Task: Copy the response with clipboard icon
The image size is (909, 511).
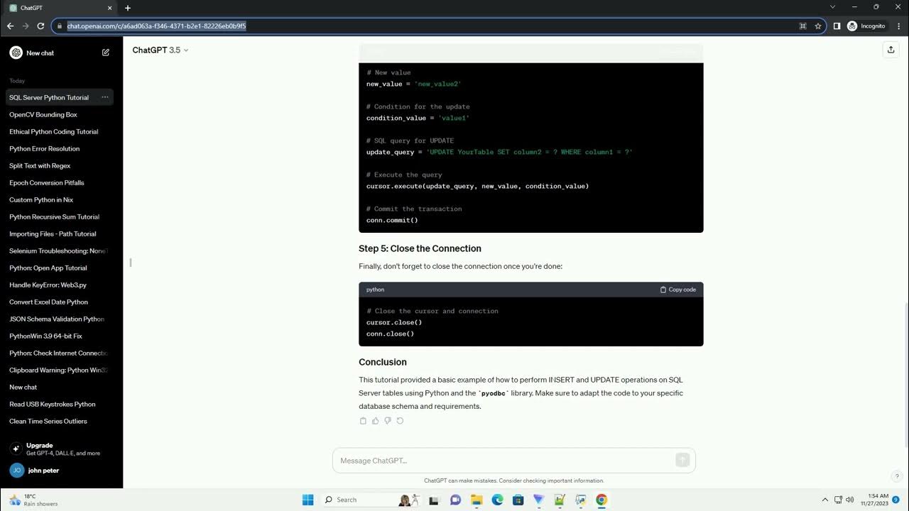Action: tap(363, 421)
